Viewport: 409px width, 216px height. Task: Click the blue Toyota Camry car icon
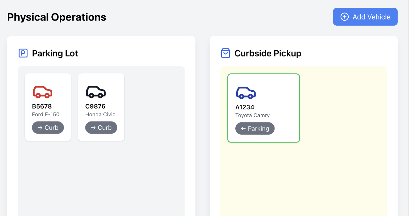pyautogui.click(x=246, y=93)
